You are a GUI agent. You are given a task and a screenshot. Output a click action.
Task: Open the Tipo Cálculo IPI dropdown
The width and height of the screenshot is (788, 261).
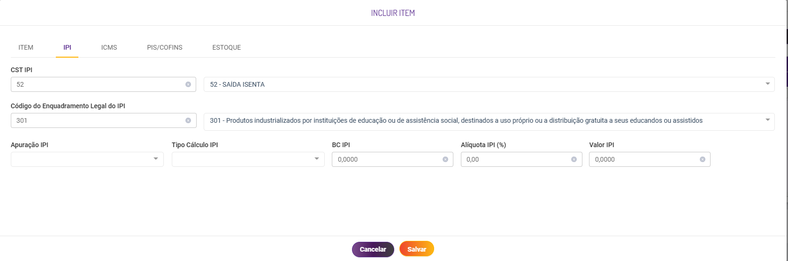pos(248,159)
